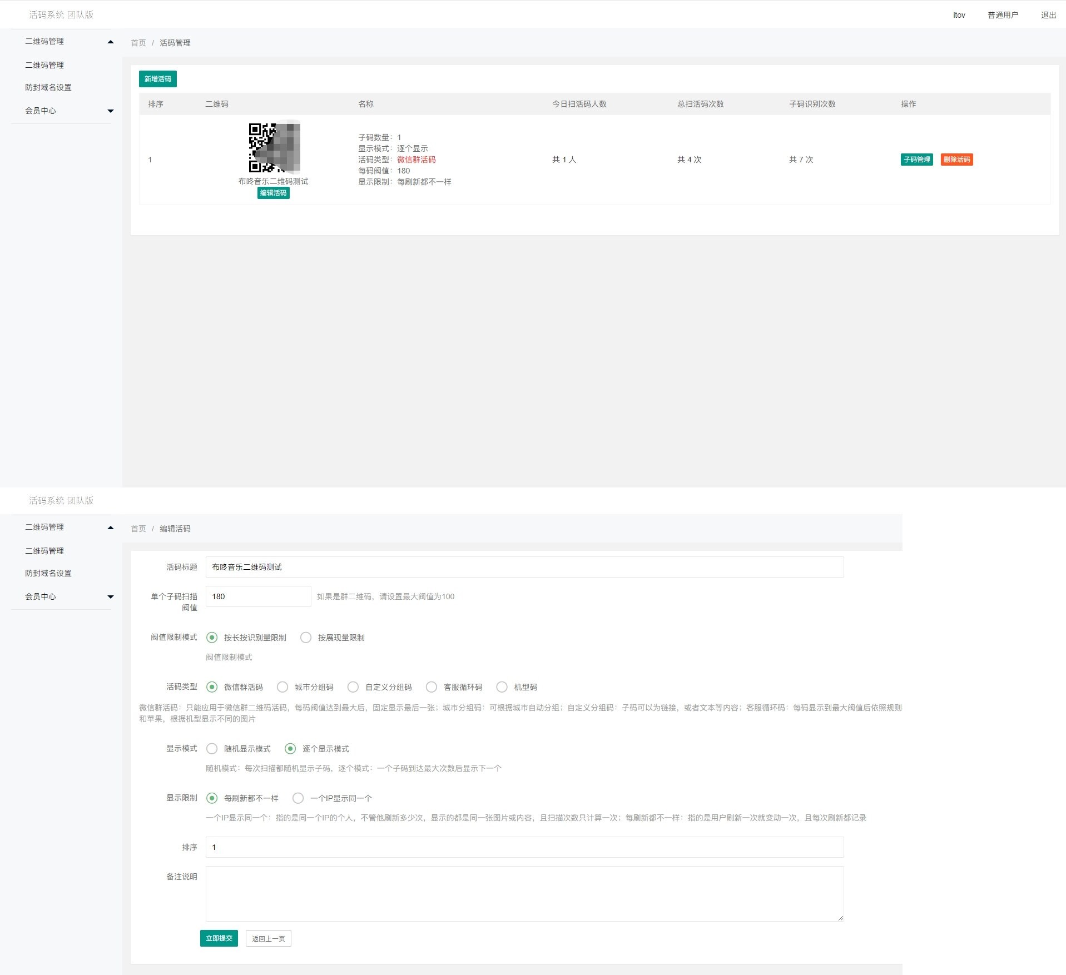Click 退出 to log out
Screen dimensions: 1066x975
(1048, 15)
